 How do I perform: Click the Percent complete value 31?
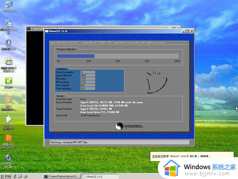coord(88,72)
